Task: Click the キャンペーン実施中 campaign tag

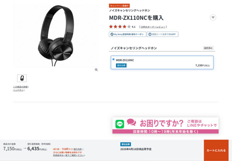Action: (x=119, y=6)
